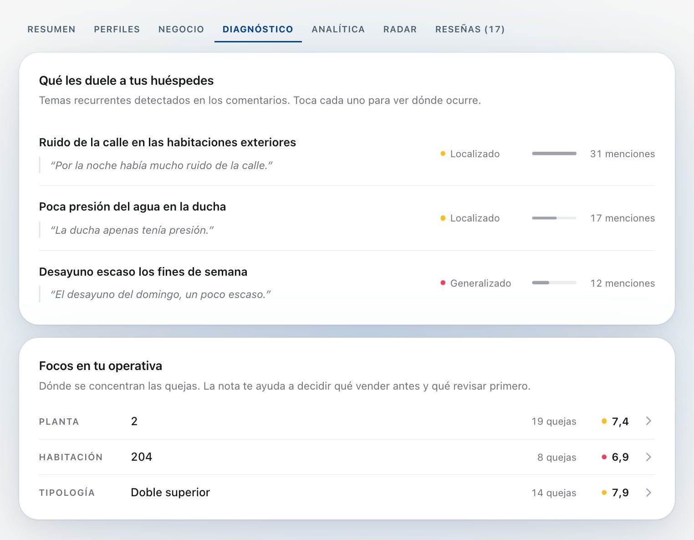Screen dimensions: 694x540
Task: Click the "17 menciones" count
Action: click(x=623, y=218)
